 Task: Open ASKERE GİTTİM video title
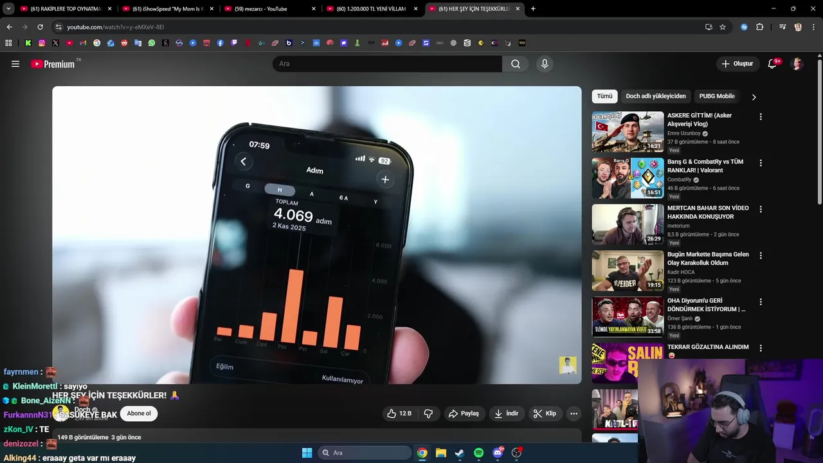click(x=700, y=120)
